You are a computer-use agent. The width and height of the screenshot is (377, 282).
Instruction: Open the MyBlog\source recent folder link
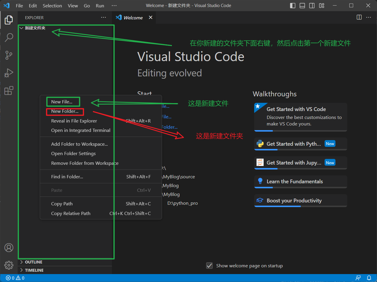click(179, 177)
